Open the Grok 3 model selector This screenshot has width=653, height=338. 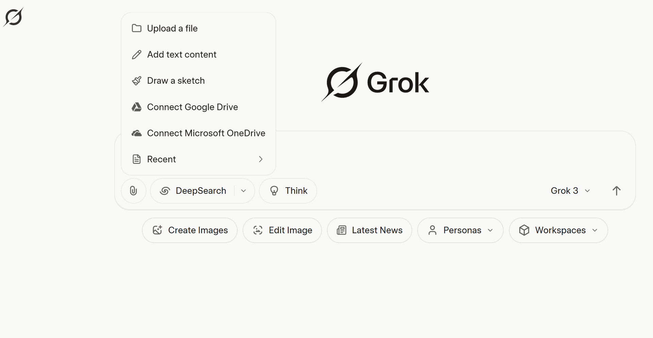(x=570, y=191)
